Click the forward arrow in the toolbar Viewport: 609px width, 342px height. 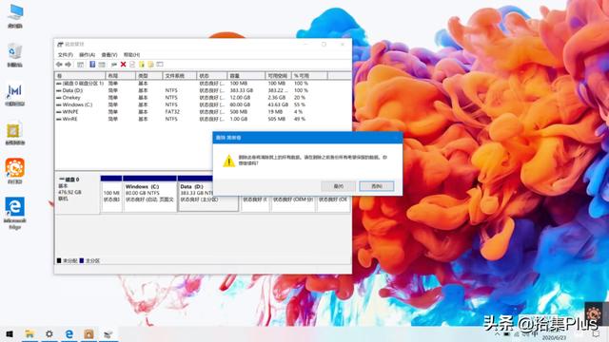click(68, 65)
